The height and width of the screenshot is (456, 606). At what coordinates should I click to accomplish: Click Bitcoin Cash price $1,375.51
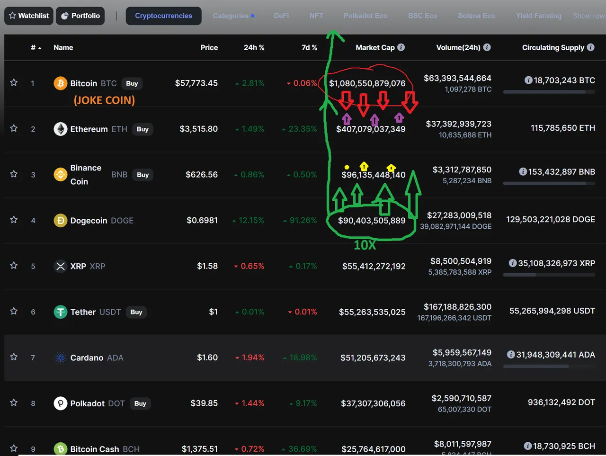pyautogui.click(x=200, y=449)
